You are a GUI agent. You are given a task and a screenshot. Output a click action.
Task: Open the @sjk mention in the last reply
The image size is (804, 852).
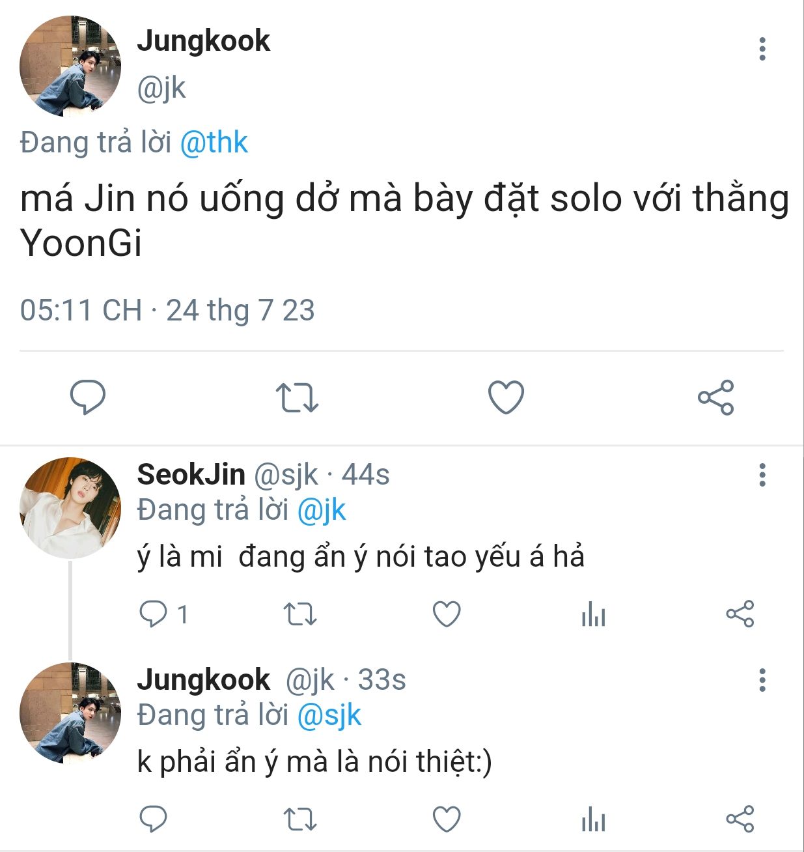tap(329, 715)
